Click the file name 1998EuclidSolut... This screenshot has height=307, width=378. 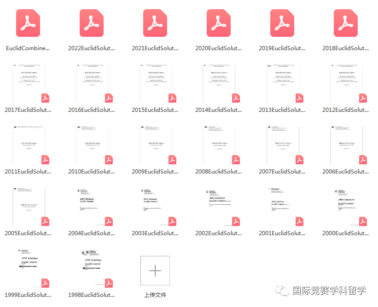[92, 295]
